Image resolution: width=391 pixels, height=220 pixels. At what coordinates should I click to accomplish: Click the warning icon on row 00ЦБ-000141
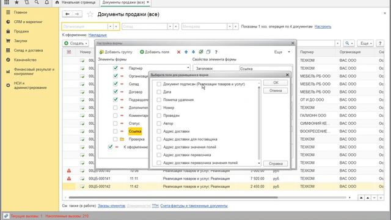(69, 178)
